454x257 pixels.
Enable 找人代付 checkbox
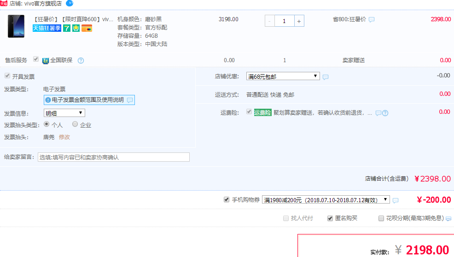pos(286,218)
